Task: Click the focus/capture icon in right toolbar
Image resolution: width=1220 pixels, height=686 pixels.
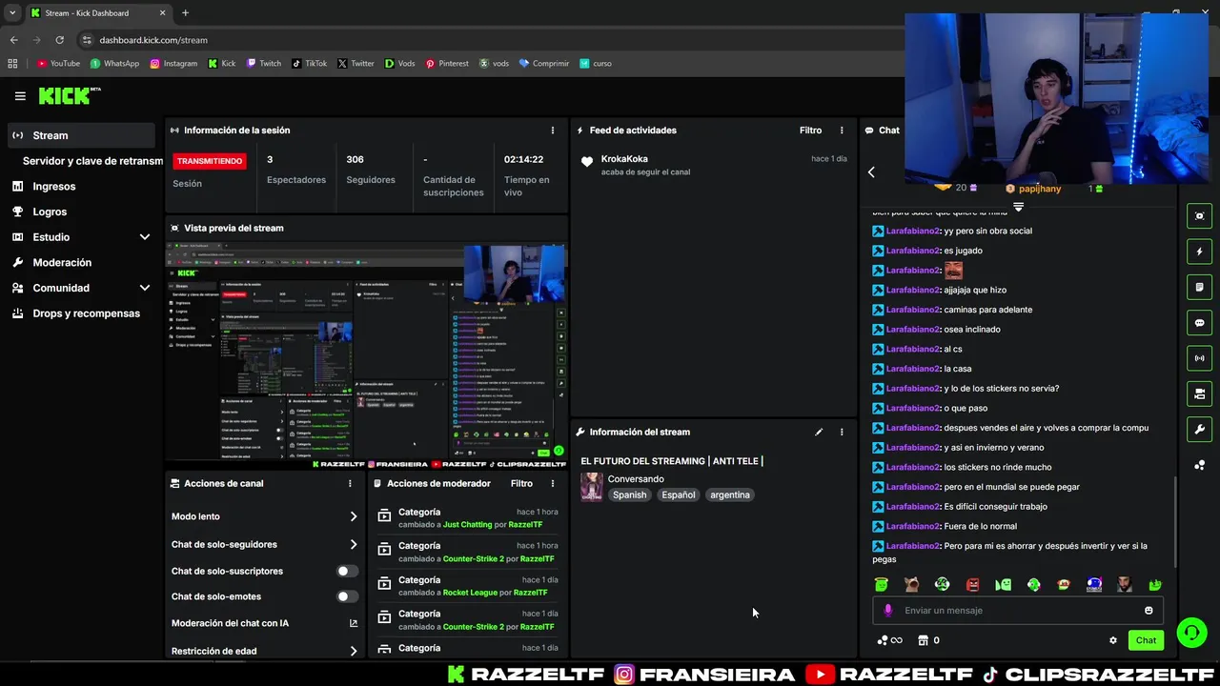Action: [x=1200, y=216]
